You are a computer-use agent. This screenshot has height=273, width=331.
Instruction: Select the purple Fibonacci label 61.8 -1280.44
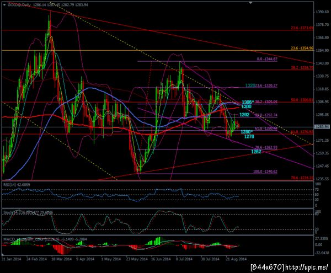pos(266,129)
